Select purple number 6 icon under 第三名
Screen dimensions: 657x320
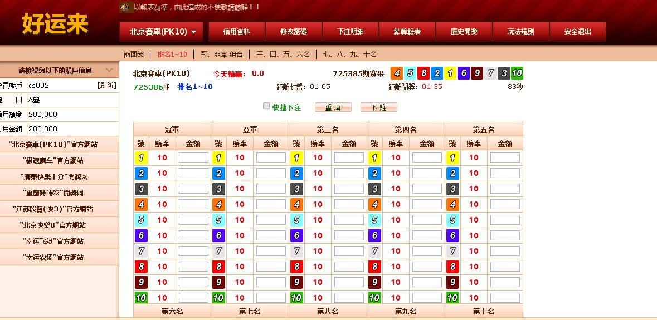coord(296,235)
